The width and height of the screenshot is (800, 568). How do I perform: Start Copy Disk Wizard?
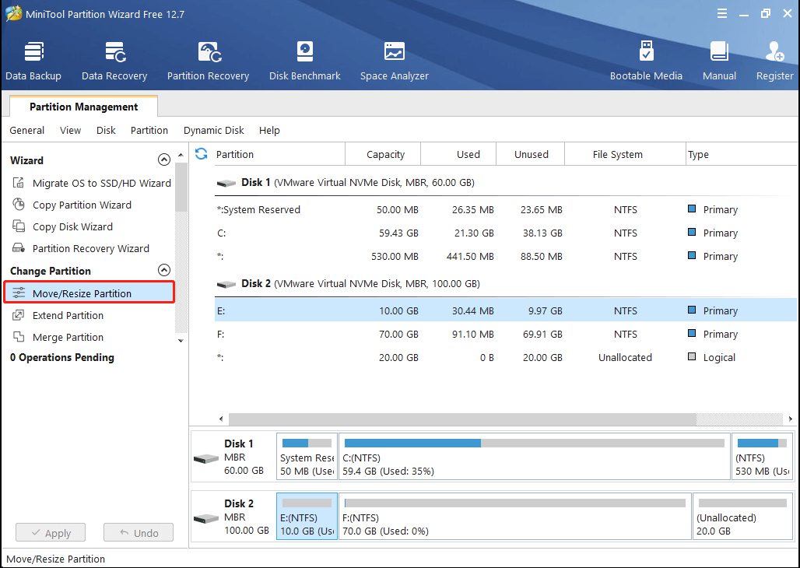pos(72,226)
